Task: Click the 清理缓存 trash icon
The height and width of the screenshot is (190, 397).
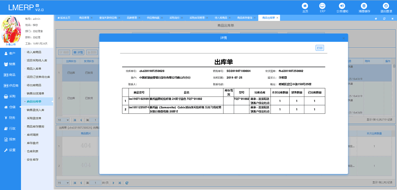Action: 364,6
